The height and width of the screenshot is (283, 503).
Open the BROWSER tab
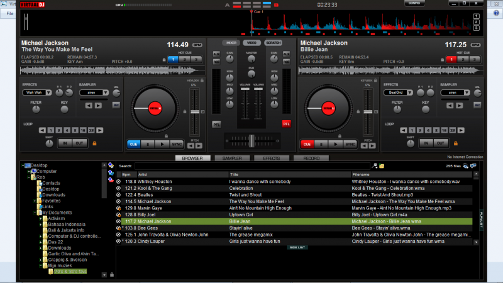[192, 158]
